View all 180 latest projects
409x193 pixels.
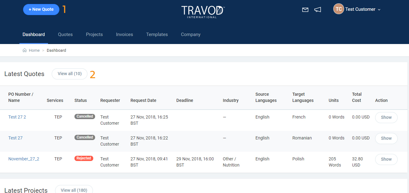[74, 190]
